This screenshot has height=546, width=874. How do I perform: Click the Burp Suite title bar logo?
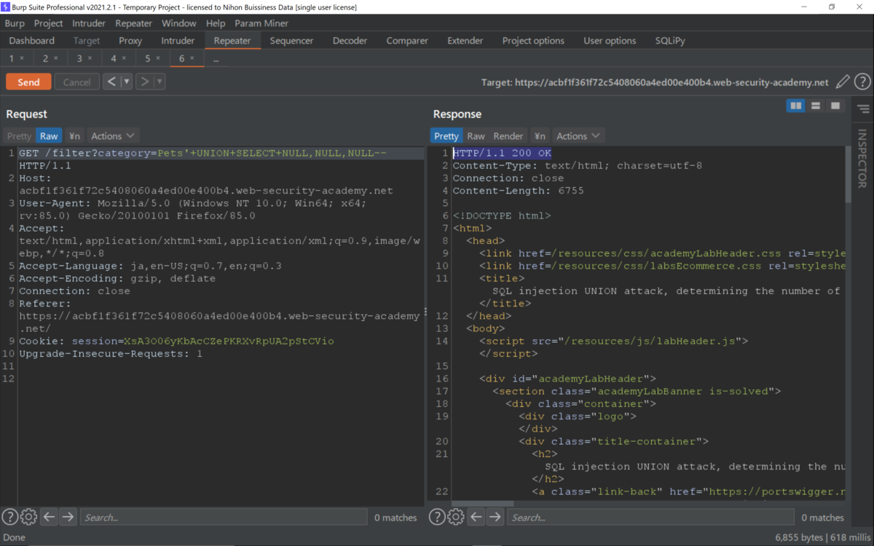[6, 7]
